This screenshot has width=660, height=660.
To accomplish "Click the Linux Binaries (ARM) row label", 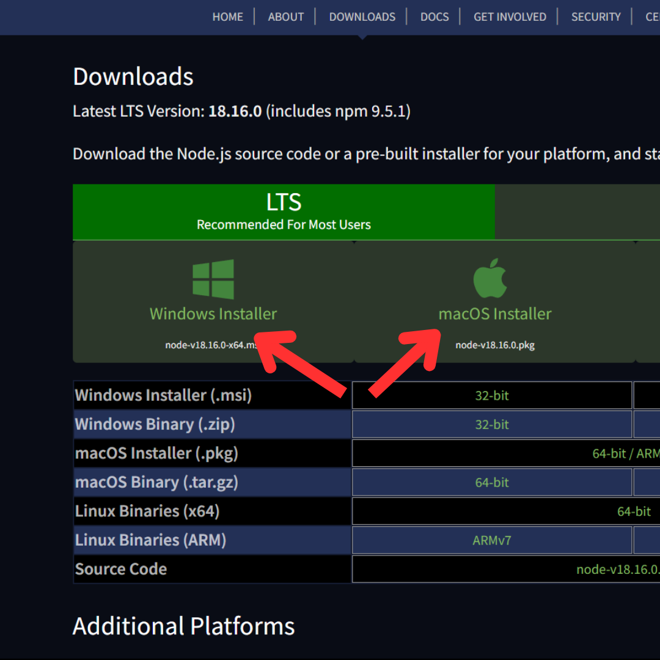I will click(x=150, y=540).
